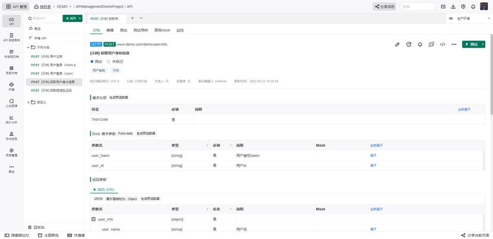Open the production environment dropdown
This screenshot has height=239, width=493.
pyautogui.click(x=469, y=18)
